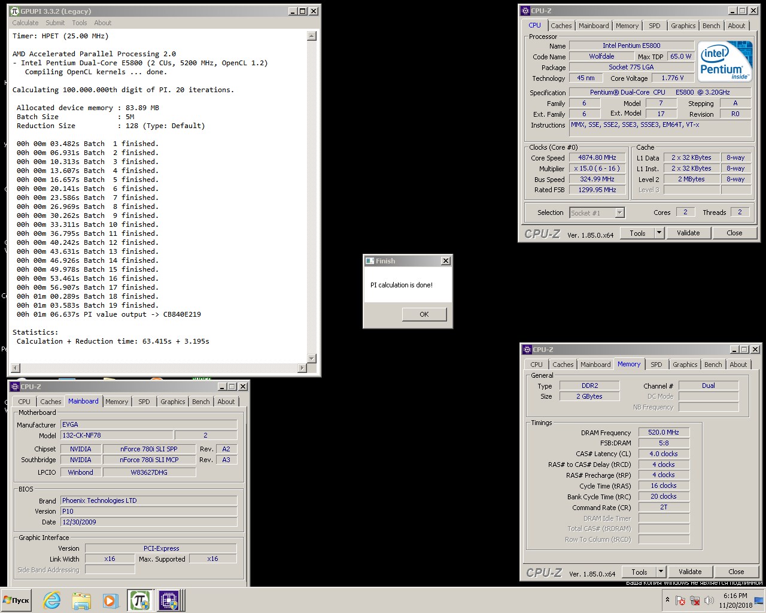This screenshot has height=613, width=766.
Task: Click Tools button in the CPU-Z CPU window
Action: tap(637, 233)
